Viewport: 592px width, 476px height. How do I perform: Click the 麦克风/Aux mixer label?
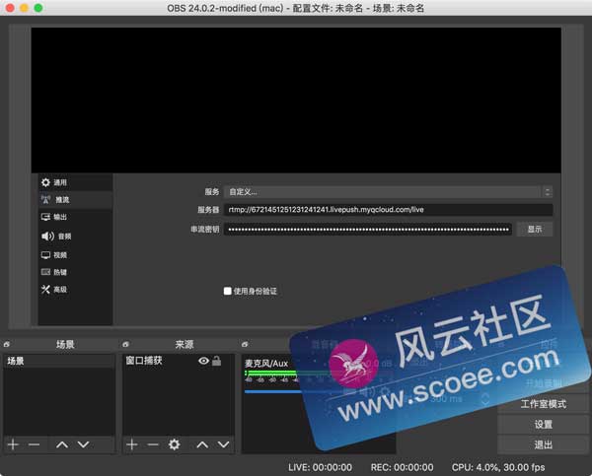point(266,364)
